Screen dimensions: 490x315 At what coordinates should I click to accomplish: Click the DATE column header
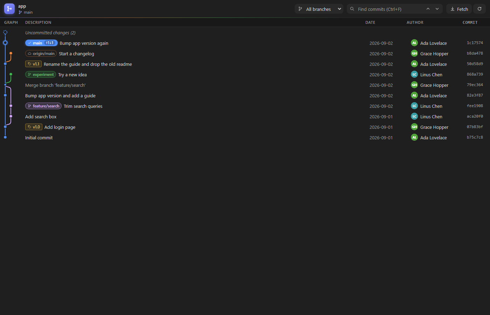[x=370, y=22]
